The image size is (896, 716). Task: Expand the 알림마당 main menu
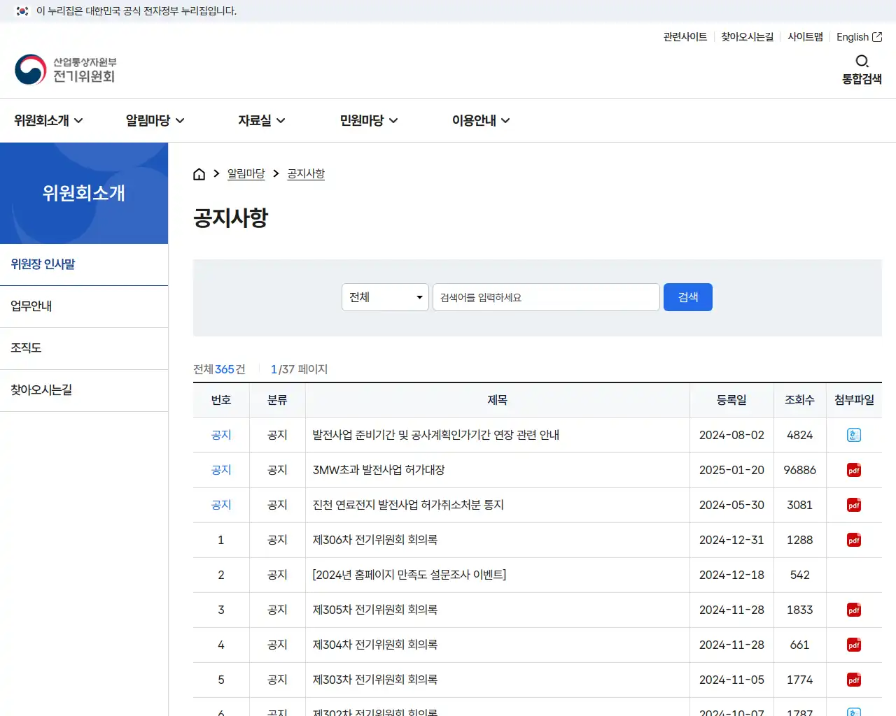click(155, 120)
